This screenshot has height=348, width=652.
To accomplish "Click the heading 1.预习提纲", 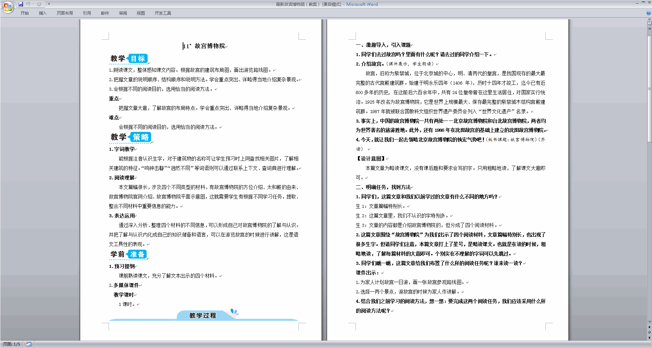I will (122, 266).
